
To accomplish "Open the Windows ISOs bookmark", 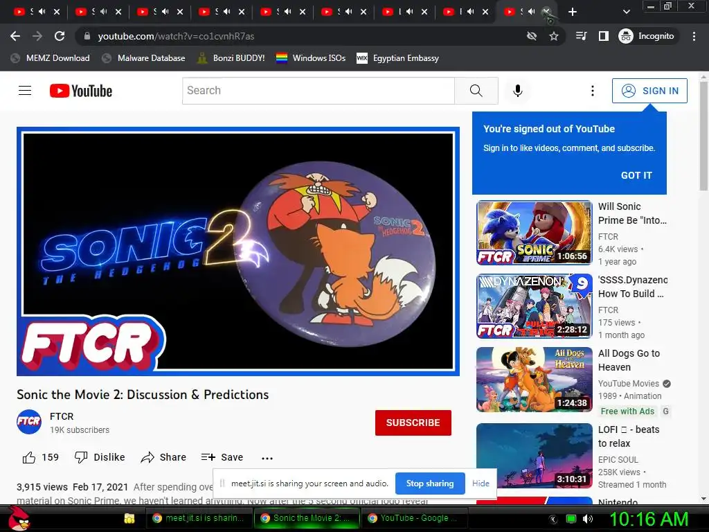I will click(x=311, y=58).
